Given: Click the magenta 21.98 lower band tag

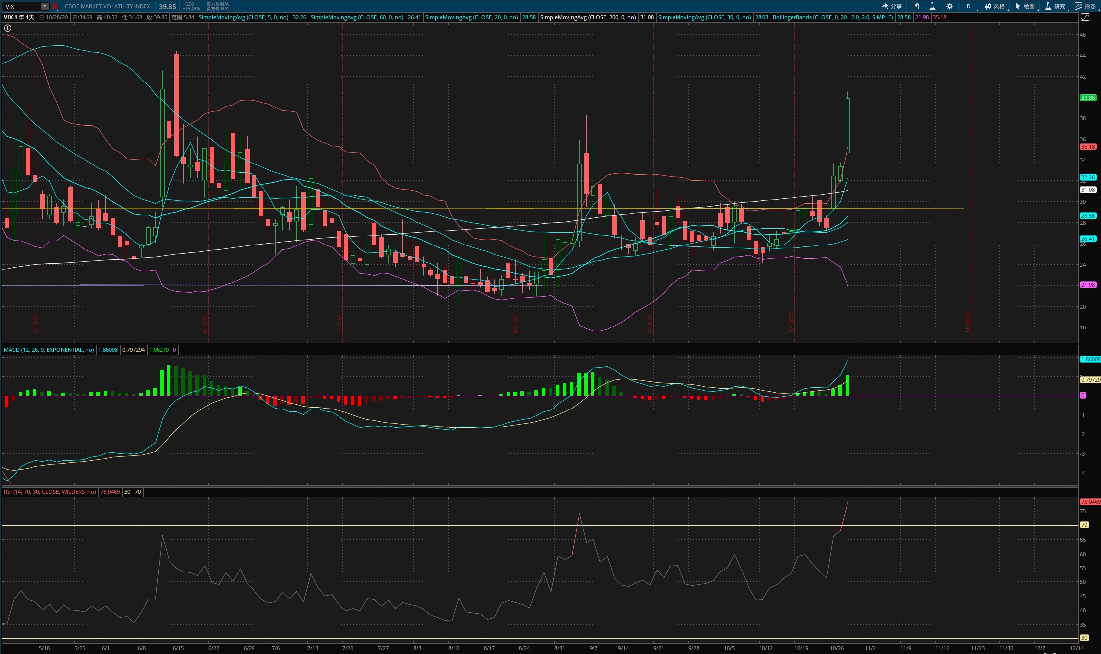Looking at the screenshot, I should click(x=1088, y=285).
